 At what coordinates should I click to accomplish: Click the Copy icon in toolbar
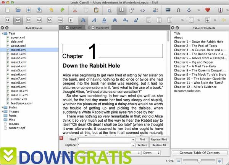point(86,10)
